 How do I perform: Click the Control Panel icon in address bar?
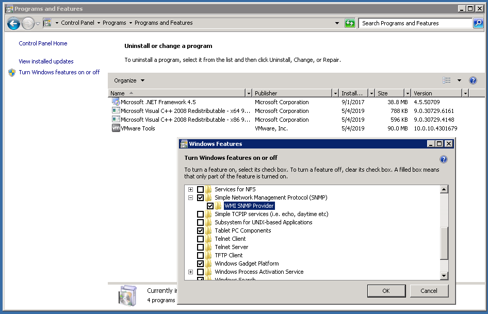point(47,23)
